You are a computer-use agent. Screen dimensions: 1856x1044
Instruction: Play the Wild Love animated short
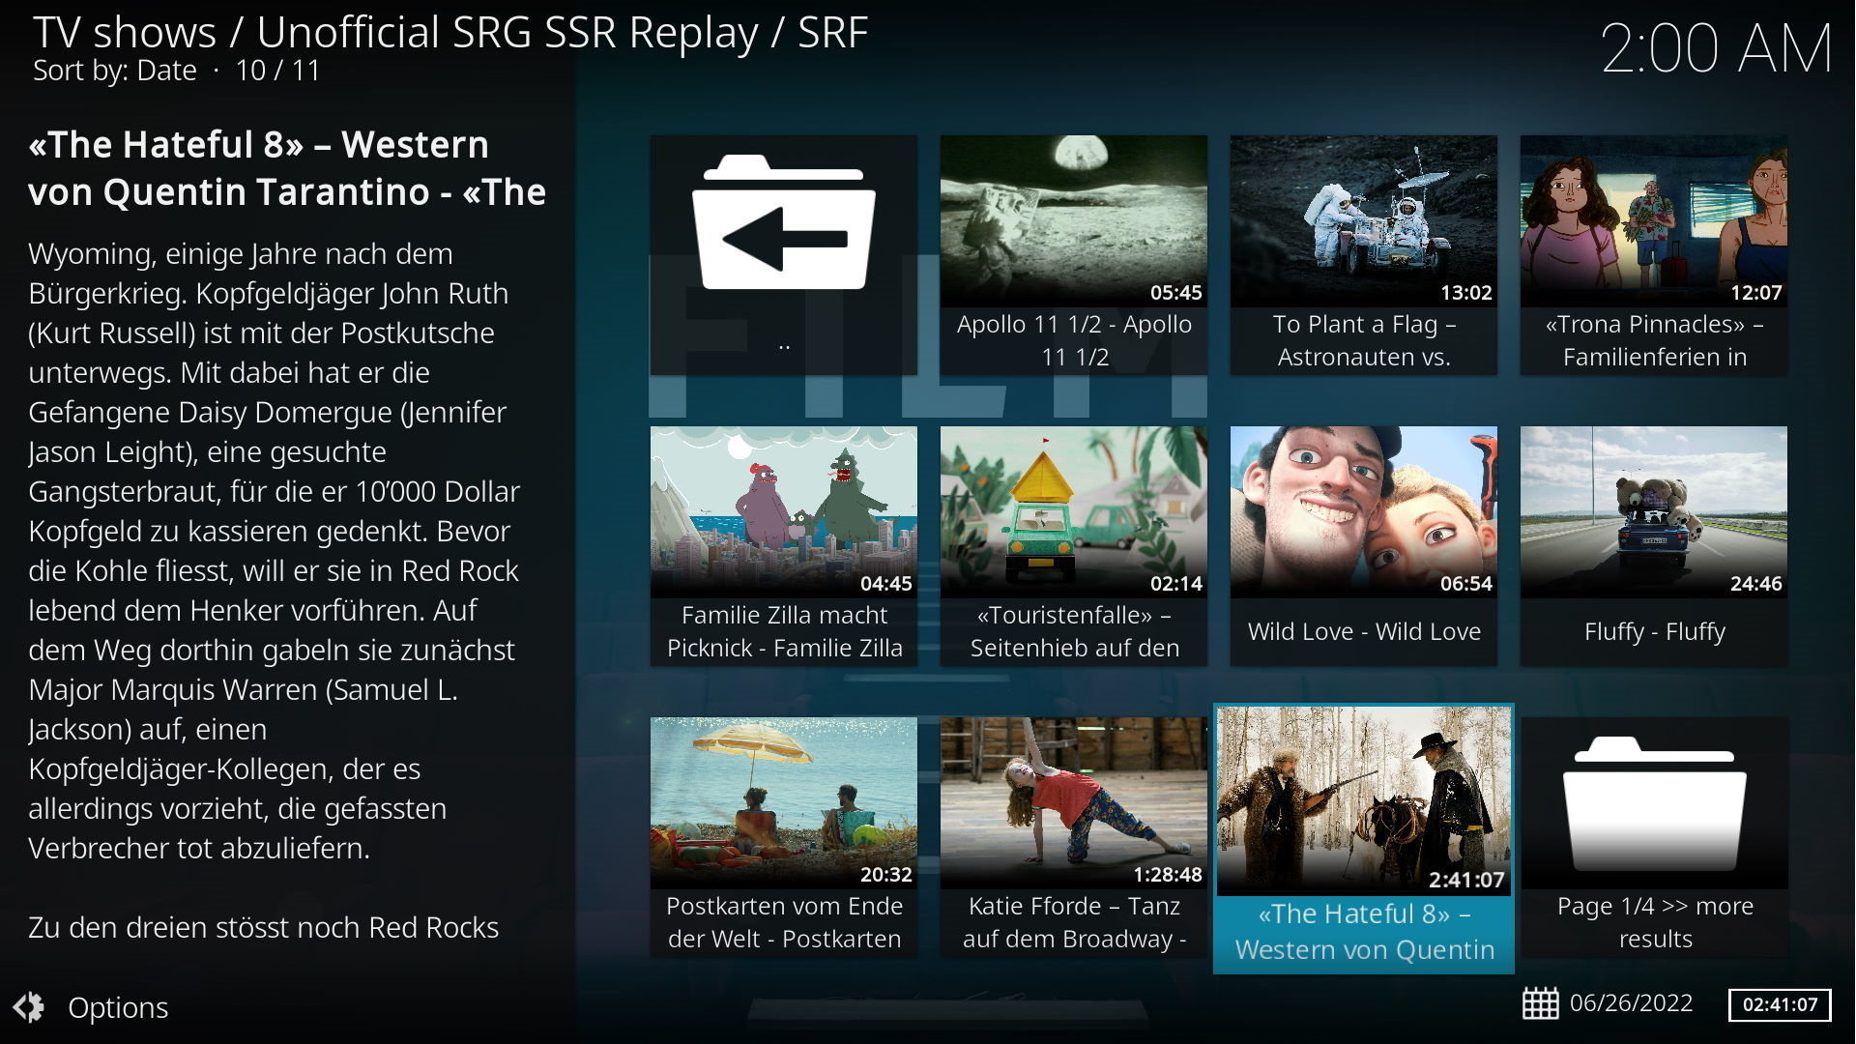pyautogui.click(x=1363, y=511)
